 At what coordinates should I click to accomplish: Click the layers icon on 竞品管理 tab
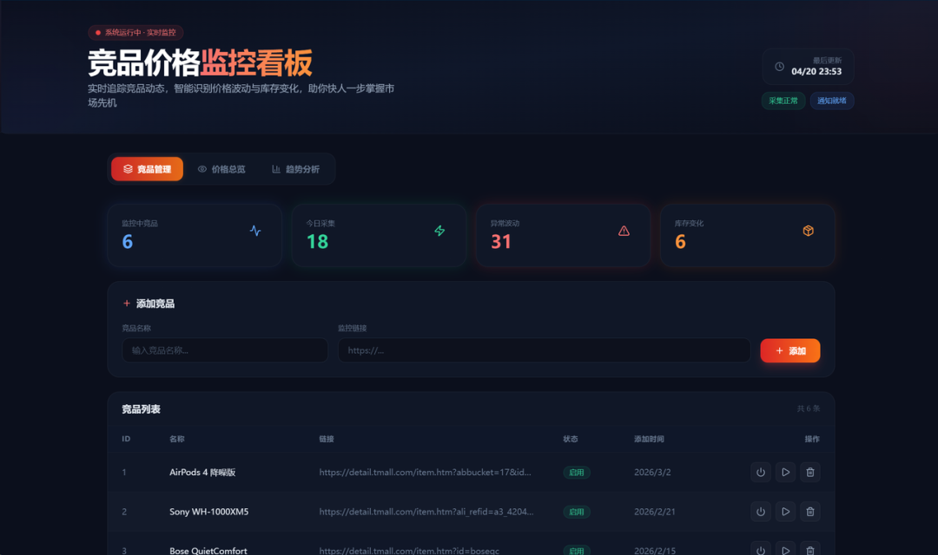(129, 169)
